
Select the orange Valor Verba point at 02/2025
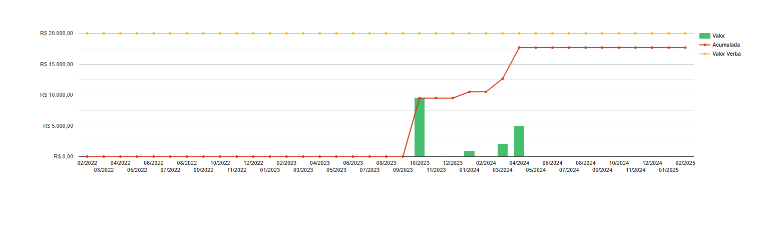tap(685, 33)
